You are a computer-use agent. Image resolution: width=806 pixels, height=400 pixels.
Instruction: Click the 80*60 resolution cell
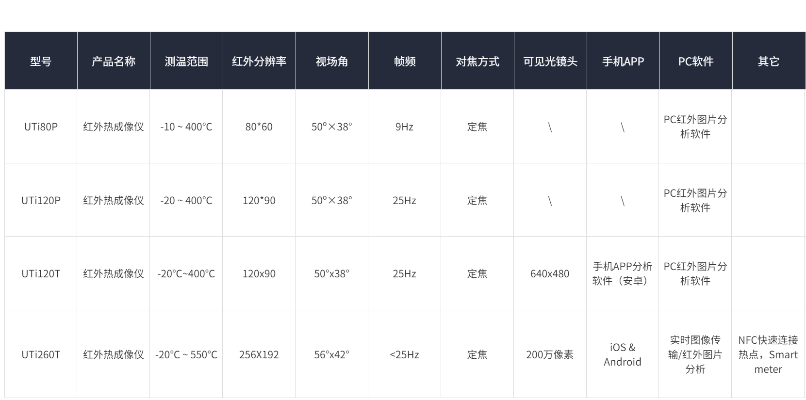click(x=259, y=127)
